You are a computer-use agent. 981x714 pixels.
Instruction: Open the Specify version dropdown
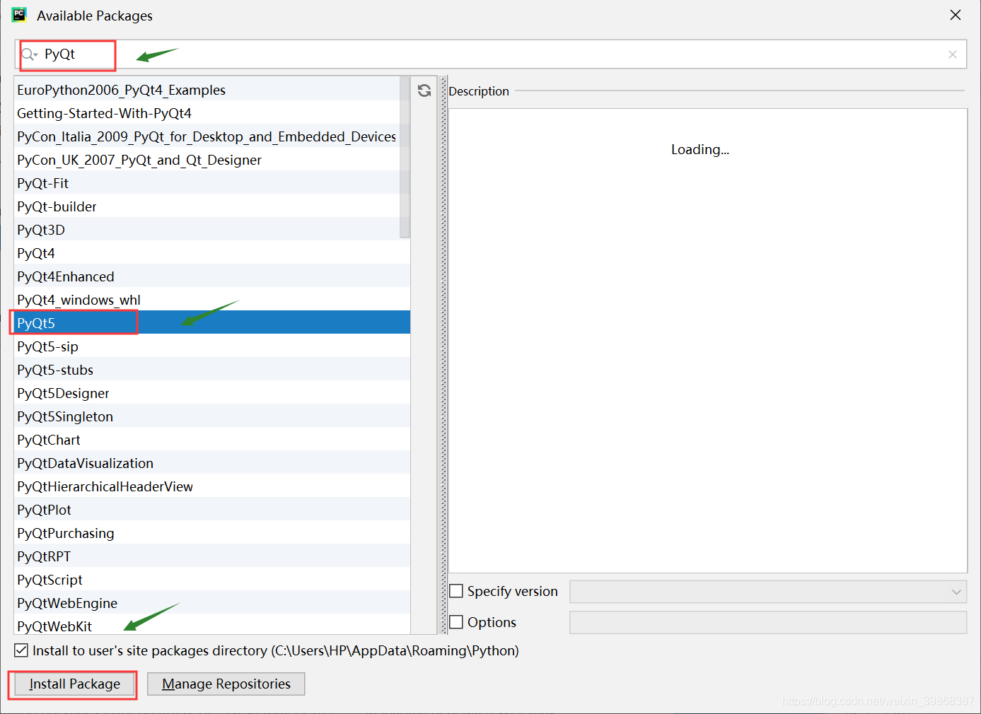click(x=768, y=592)
